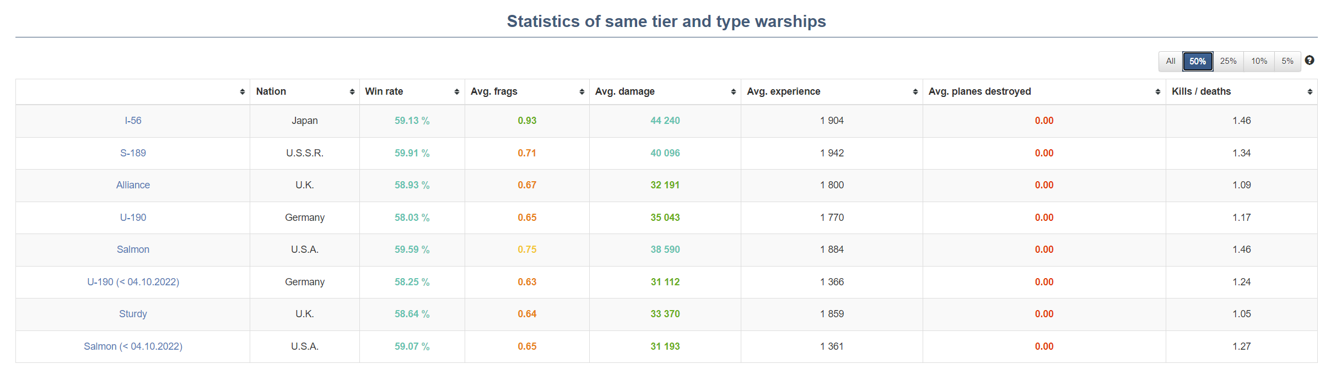Switch filter to top 25%
The height and width of the screenshot is (369, 1336).
(1228, 61)
